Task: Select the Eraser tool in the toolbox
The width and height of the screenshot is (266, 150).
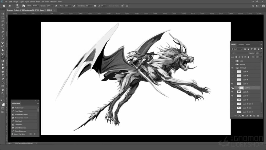Action: [x=3, y=57]
